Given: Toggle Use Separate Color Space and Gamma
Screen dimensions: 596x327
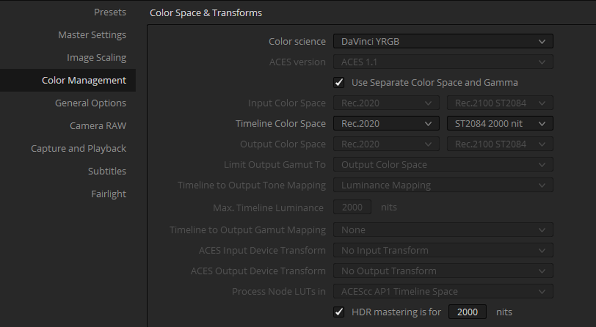Looking at the screenshot, I should pos(339,82).
